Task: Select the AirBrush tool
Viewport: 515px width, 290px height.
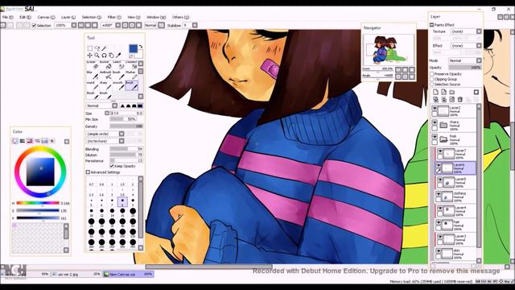Action: pos(105,75)
